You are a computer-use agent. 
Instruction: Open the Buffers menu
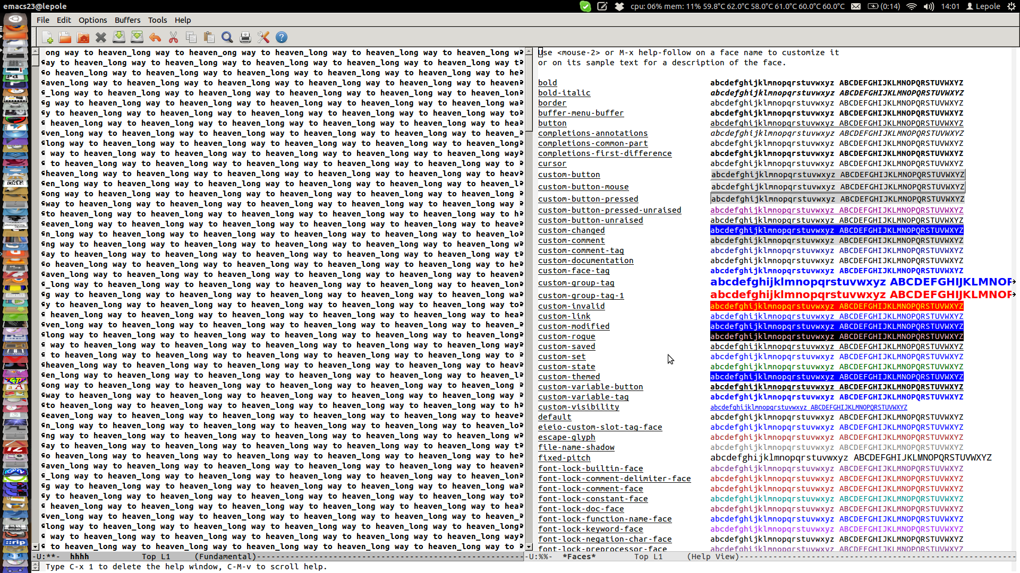[127, 20]
